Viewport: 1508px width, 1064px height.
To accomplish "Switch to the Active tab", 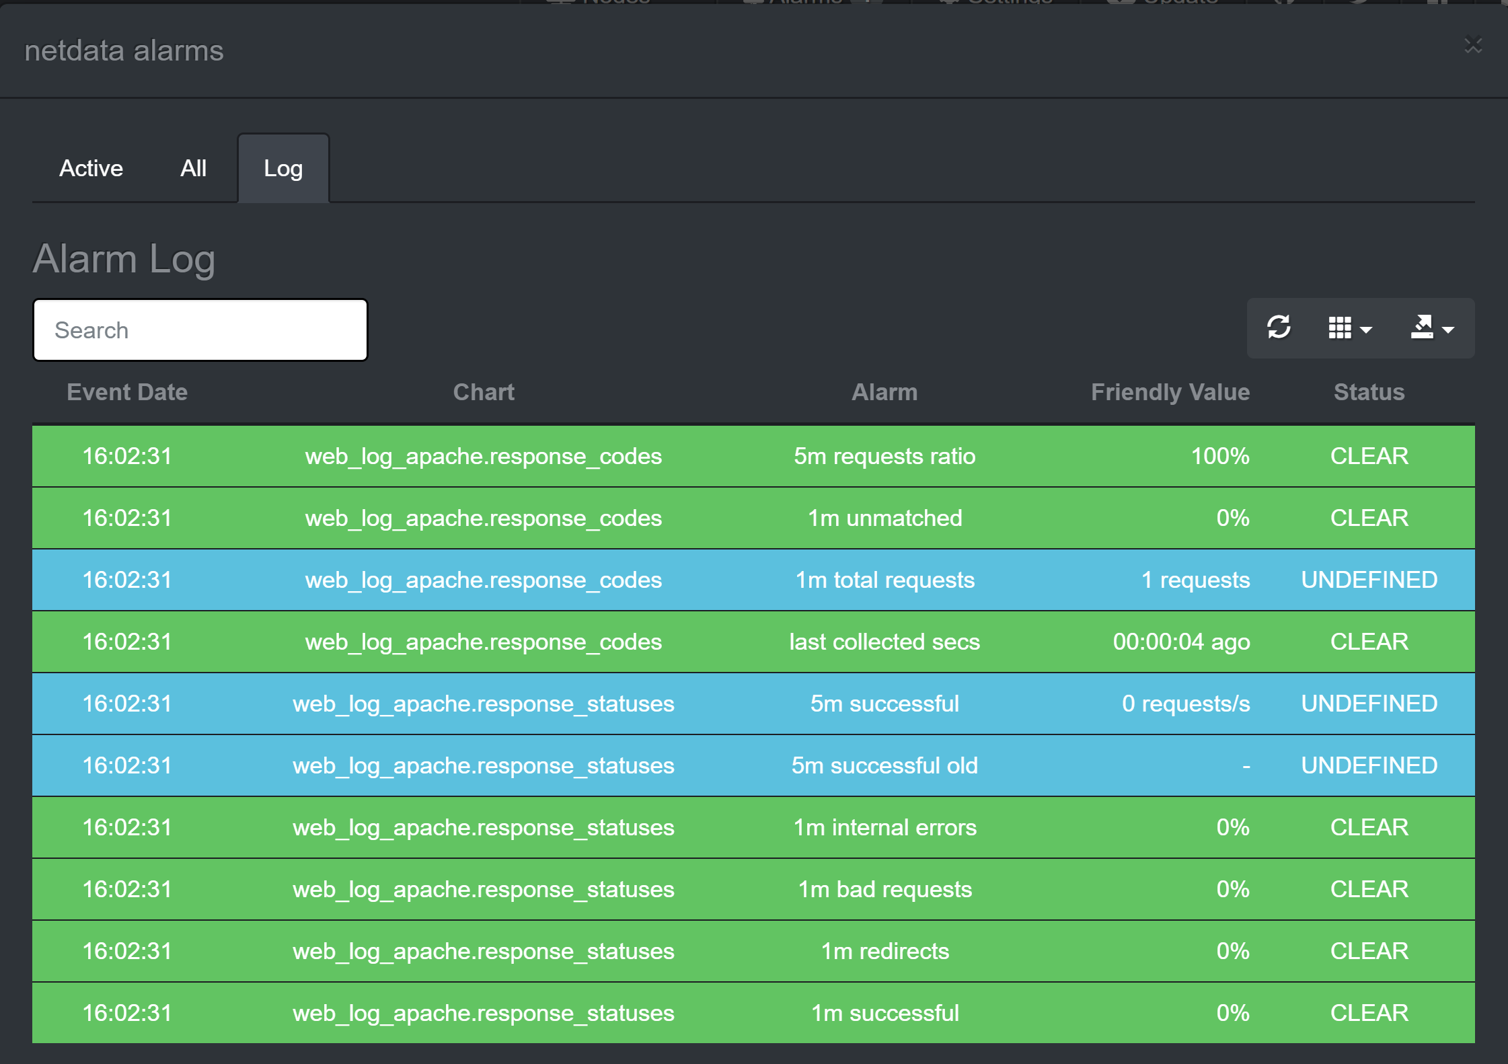I will coord(91,169).
